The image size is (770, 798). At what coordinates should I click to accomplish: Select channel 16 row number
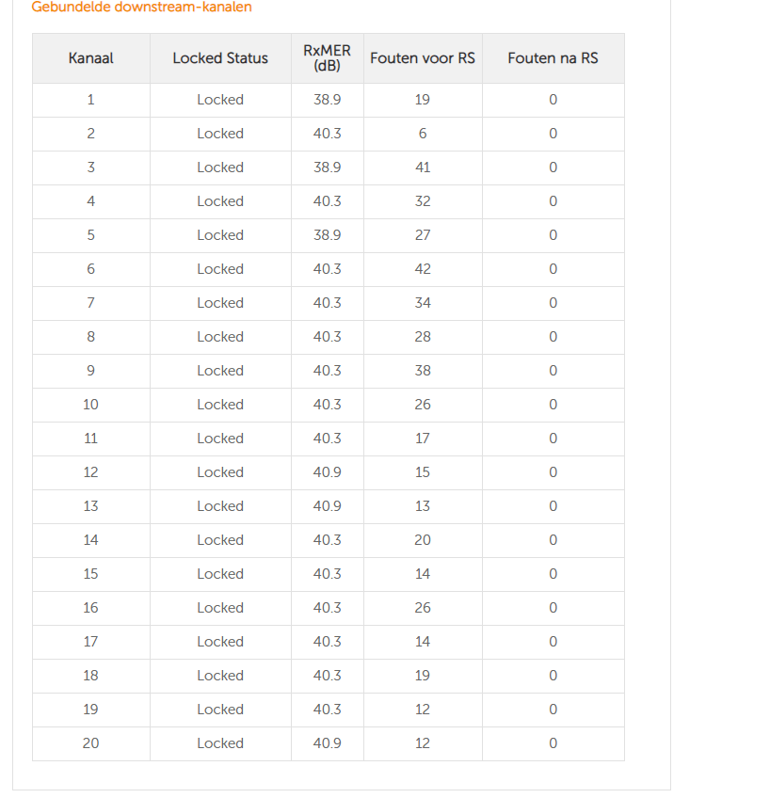tap(90, 608)
